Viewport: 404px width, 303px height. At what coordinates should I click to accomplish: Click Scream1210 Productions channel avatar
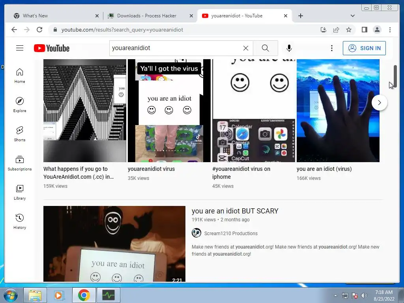196,233
